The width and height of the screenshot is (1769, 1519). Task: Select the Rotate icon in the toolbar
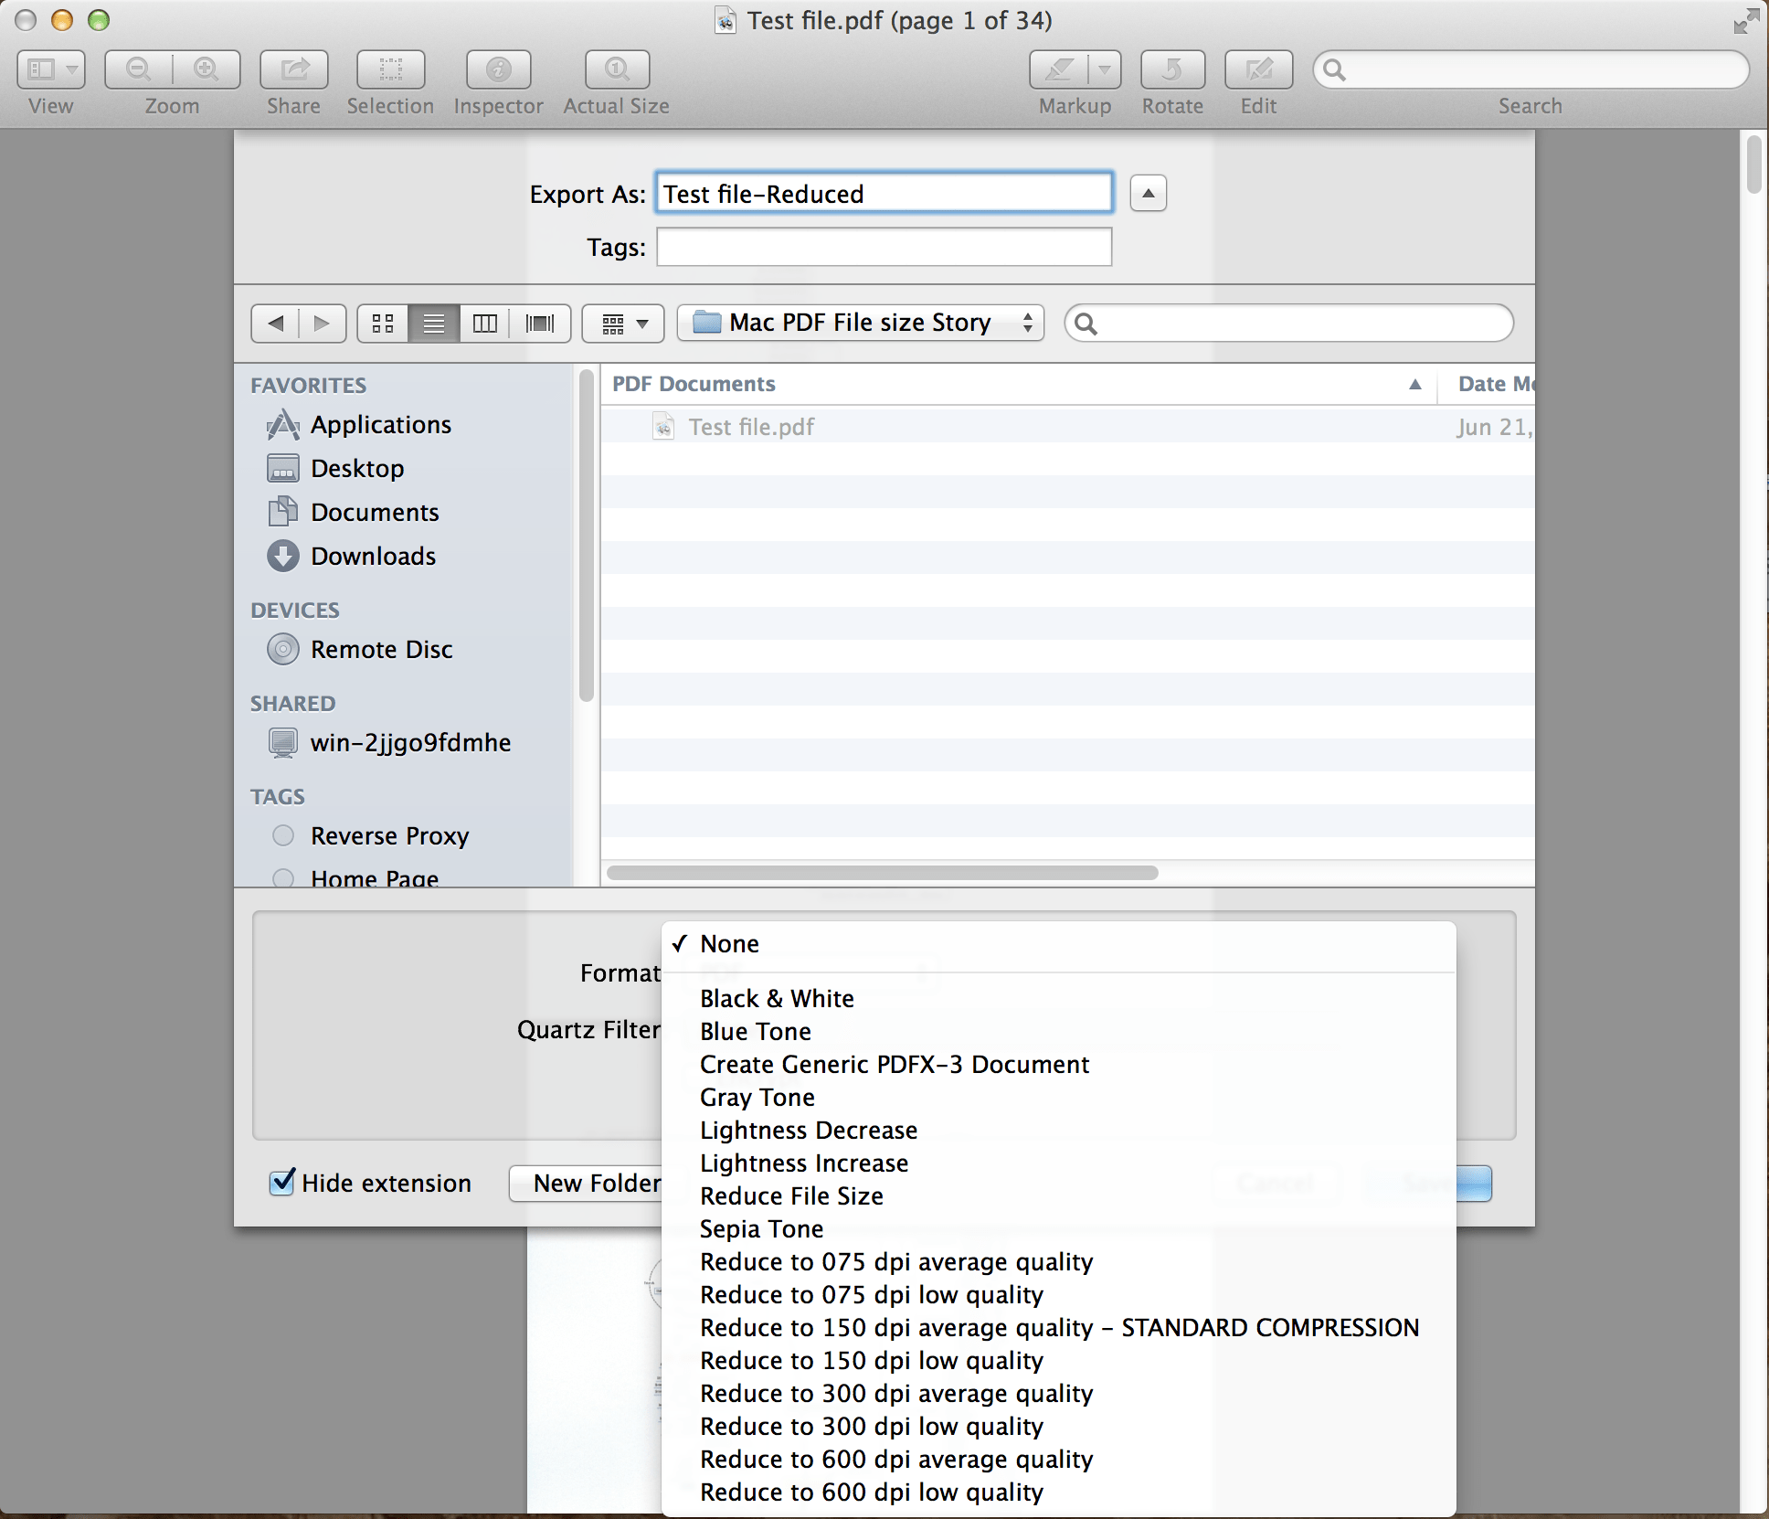pyautogui.click(x=1172, y=69)
